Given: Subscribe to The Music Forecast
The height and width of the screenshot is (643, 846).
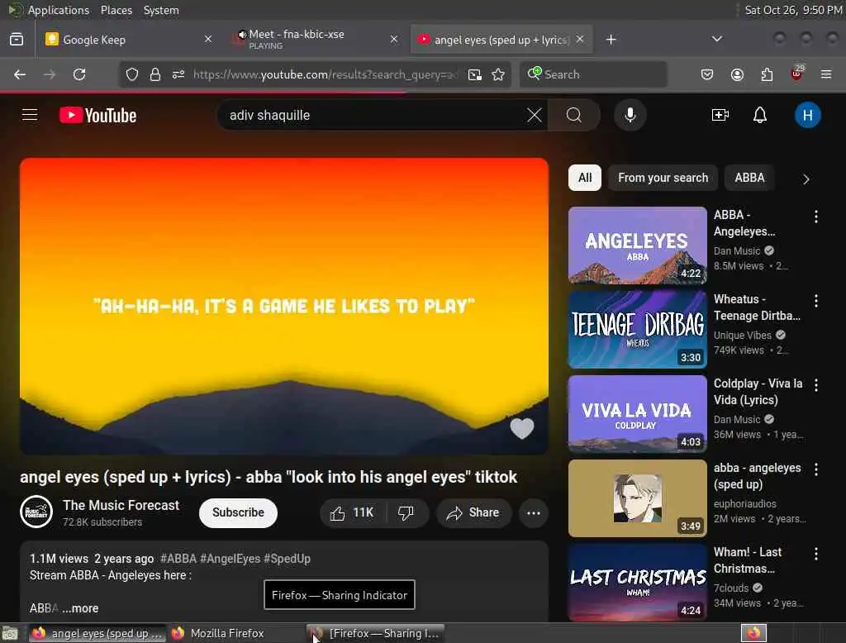Looking at the screenshot, I should (x=238, y=512).
